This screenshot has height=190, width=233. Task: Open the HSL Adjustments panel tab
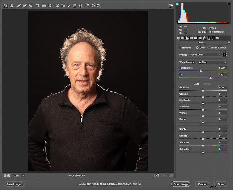[191, 38]
